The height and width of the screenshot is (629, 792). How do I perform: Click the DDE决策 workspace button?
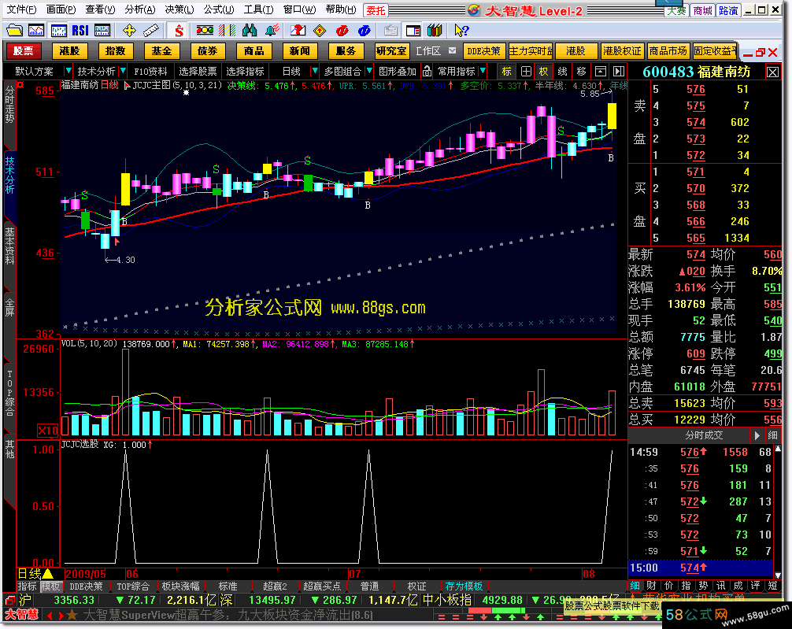coord(483,51)
